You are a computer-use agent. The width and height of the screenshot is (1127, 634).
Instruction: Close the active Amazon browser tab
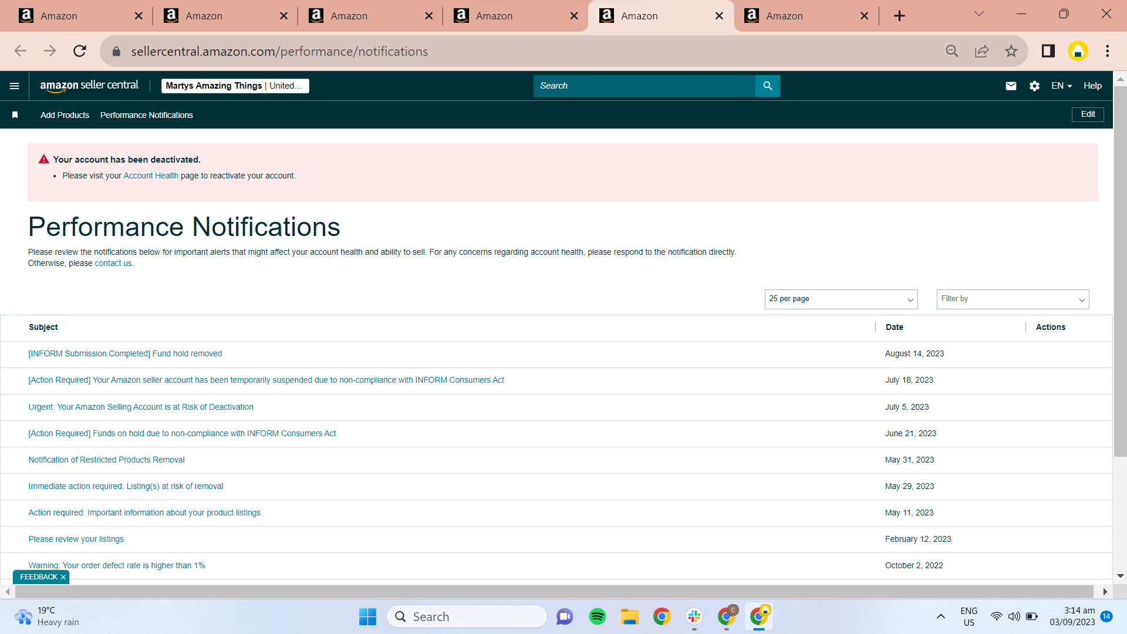(x=719, y=16)
